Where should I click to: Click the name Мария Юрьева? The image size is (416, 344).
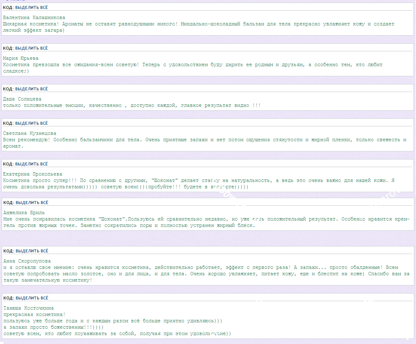[x=20, y=58]
